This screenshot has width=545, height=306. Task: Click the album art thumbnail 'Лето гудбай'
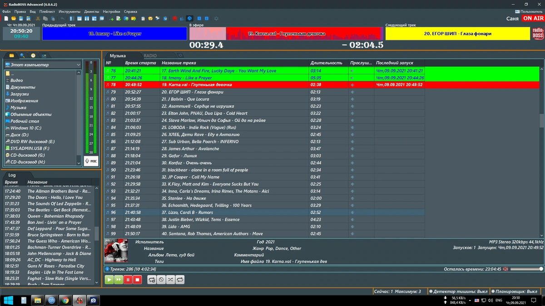(x=116, y=251)
